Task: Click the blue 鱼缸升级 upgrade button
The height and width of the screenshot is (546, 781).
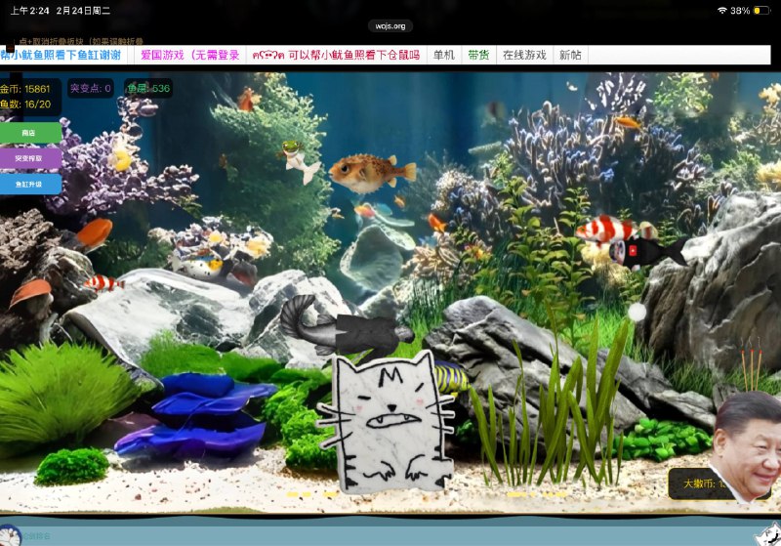Action: click(30, 184)
